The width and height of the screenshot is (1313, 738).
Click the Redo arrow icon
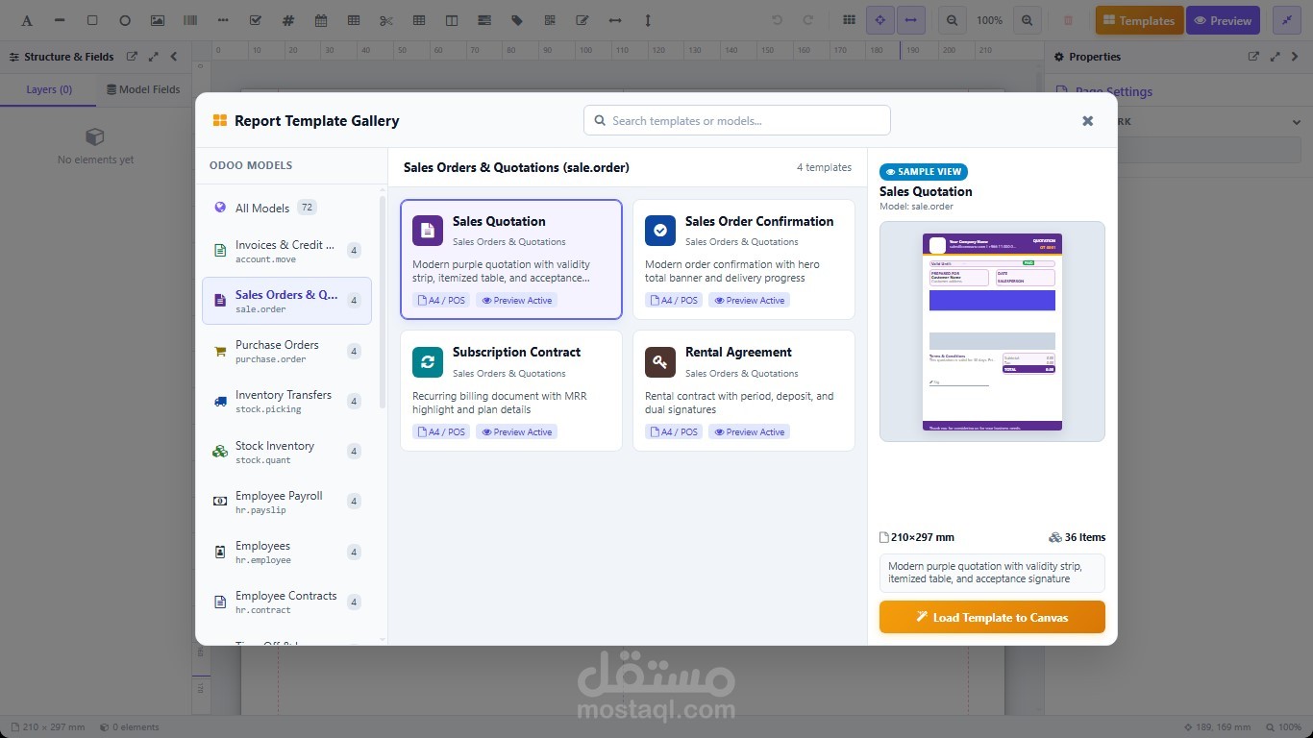pos(808,20)
